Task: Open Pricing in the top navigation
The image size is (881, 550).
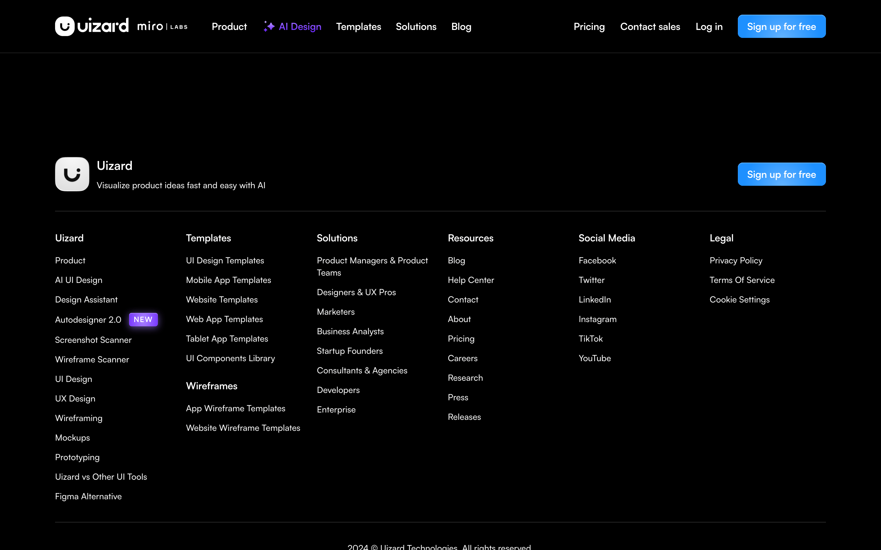Action: (589, 27)
